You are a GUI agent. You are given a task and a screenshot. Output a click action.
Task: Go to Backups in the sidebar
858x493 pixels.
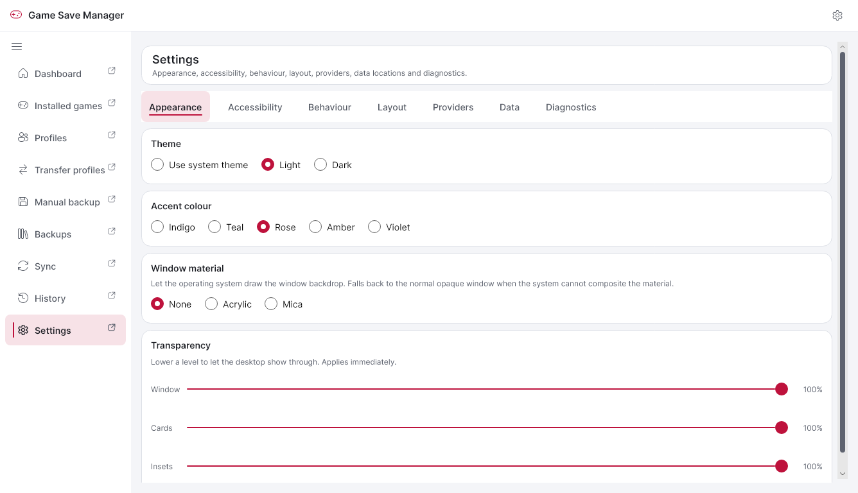click(66, 234)
